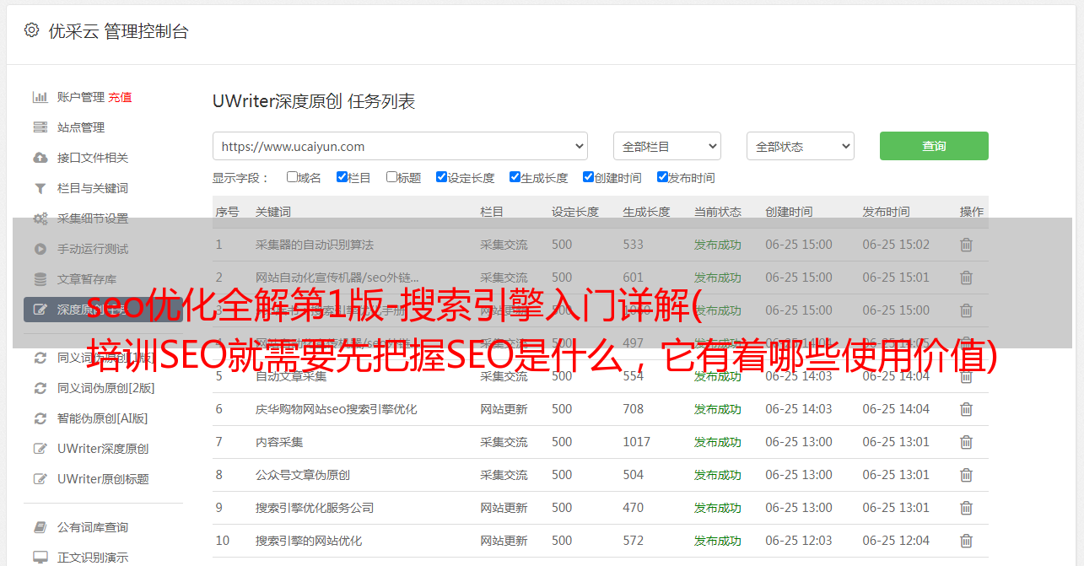The image size is (1084, 566).
Task: Click the cloud upload icon for 接口文件相关
Action: click(x=40, y=158)
